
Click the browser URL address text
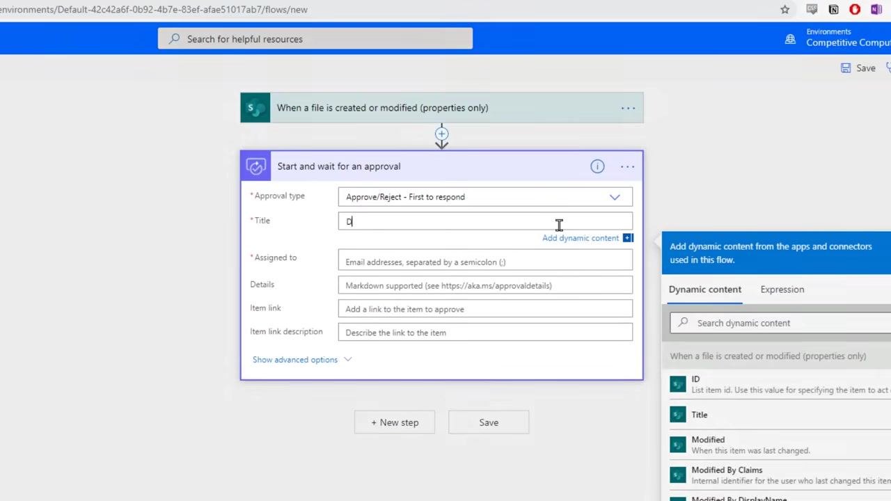(x=154, y=10)
